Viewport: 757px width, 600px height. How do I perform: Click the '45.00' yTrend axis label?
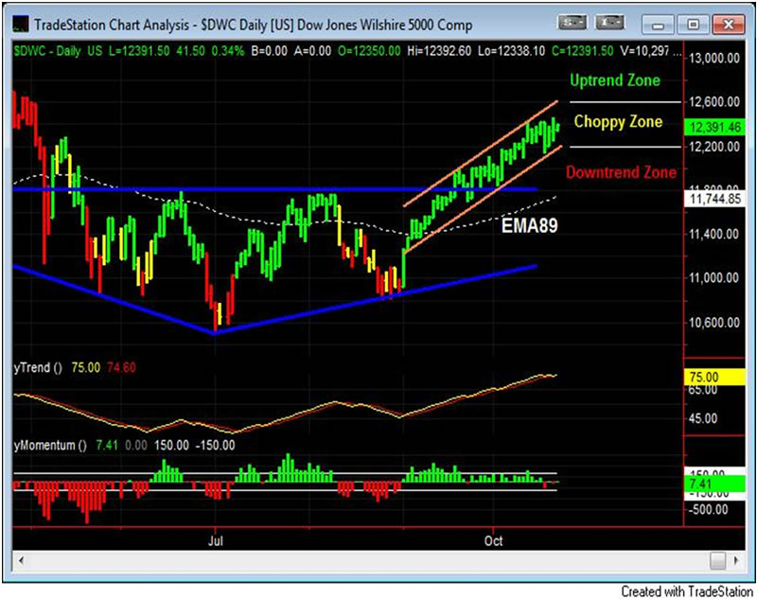point(702,418)
